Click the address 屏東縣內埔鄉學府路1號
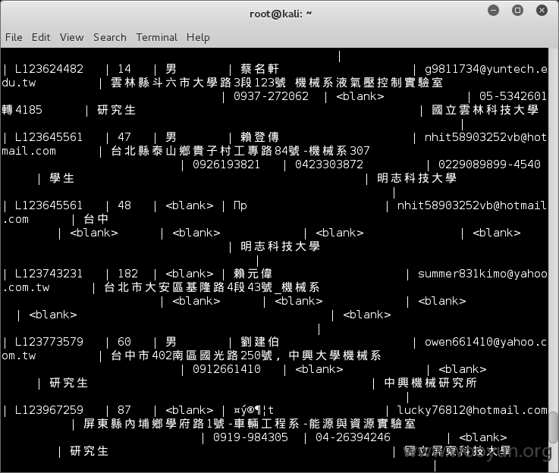 tap(154, 424)
